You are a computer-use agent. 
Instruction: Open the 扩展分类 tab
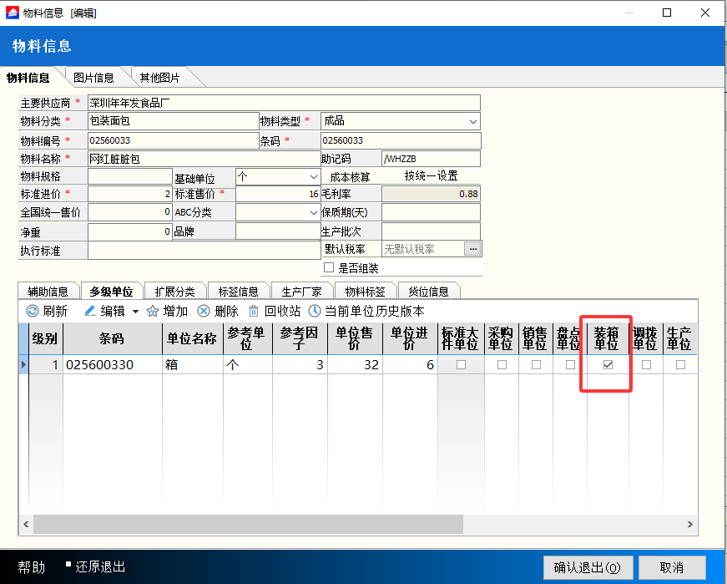tap(174, 291)
